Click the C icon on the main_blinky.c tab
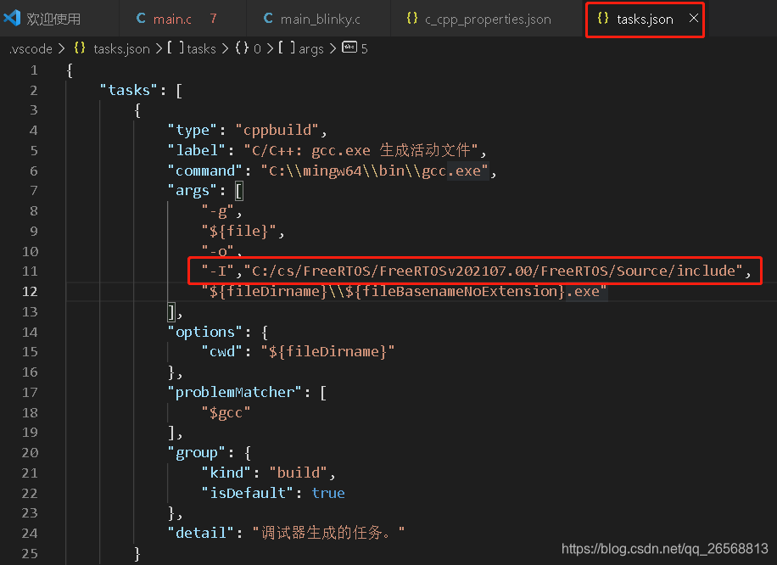This screenshot has height=565, width=777. coord(267,17)
